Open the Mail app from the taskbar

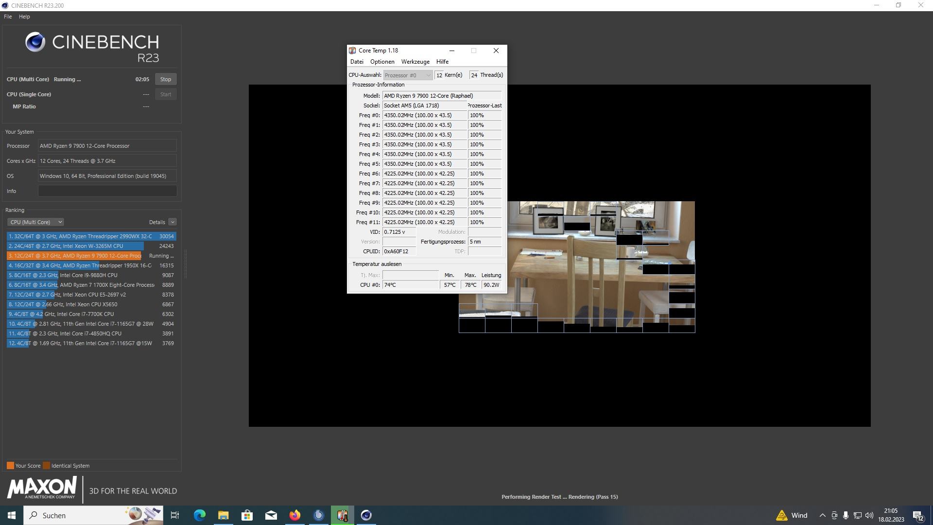click(x=271, y=515)
